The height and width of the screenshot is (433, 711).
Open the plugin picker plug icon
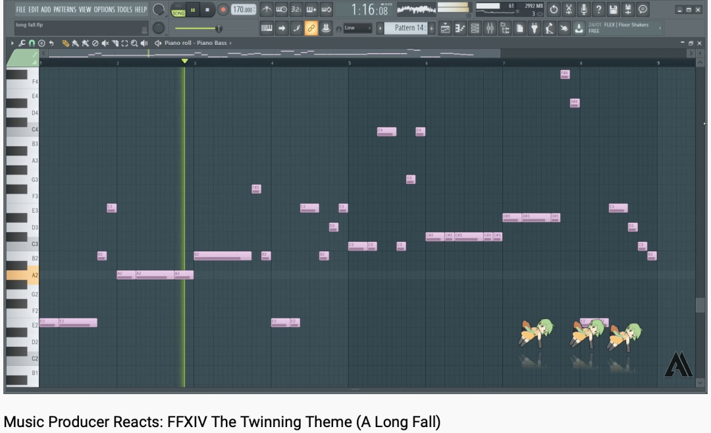point(535,28)
